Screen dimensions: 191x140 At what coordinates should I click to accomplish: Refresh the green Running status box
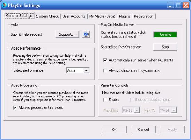coord(165,35)
